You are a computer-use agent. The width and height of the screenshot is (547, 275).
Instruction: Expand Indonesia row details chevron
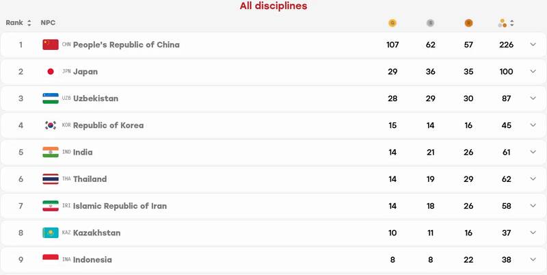[533, 259]
